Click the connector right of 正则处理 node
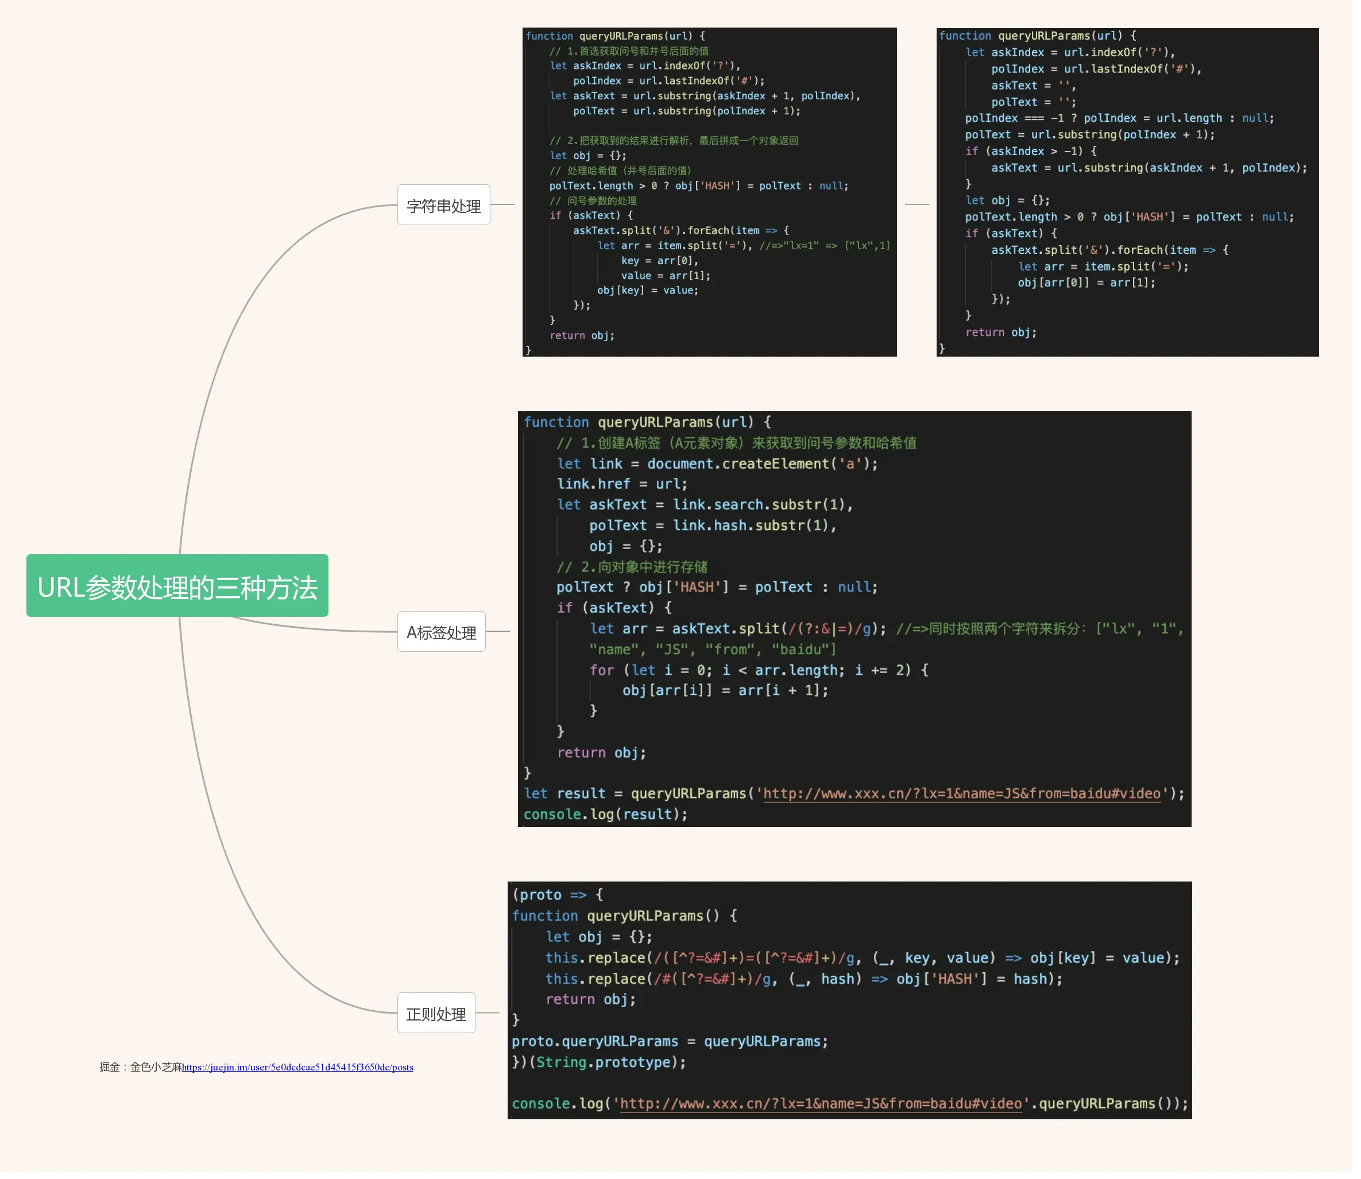This screenshot has height=1179, width=1361. (488, 1013)
